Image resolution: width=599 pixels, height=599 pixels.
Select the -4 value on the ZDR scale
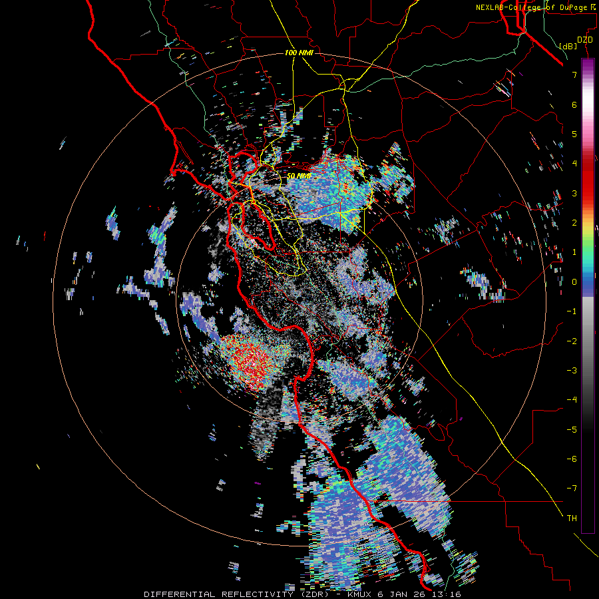(x=572, y=400)
